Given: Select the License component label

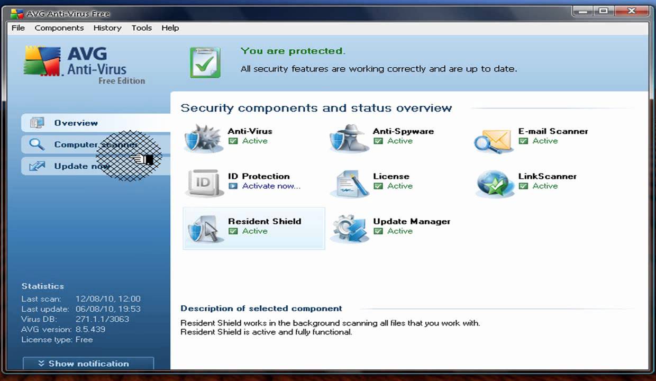Looking at the screenshot, I should coord(391,176).
